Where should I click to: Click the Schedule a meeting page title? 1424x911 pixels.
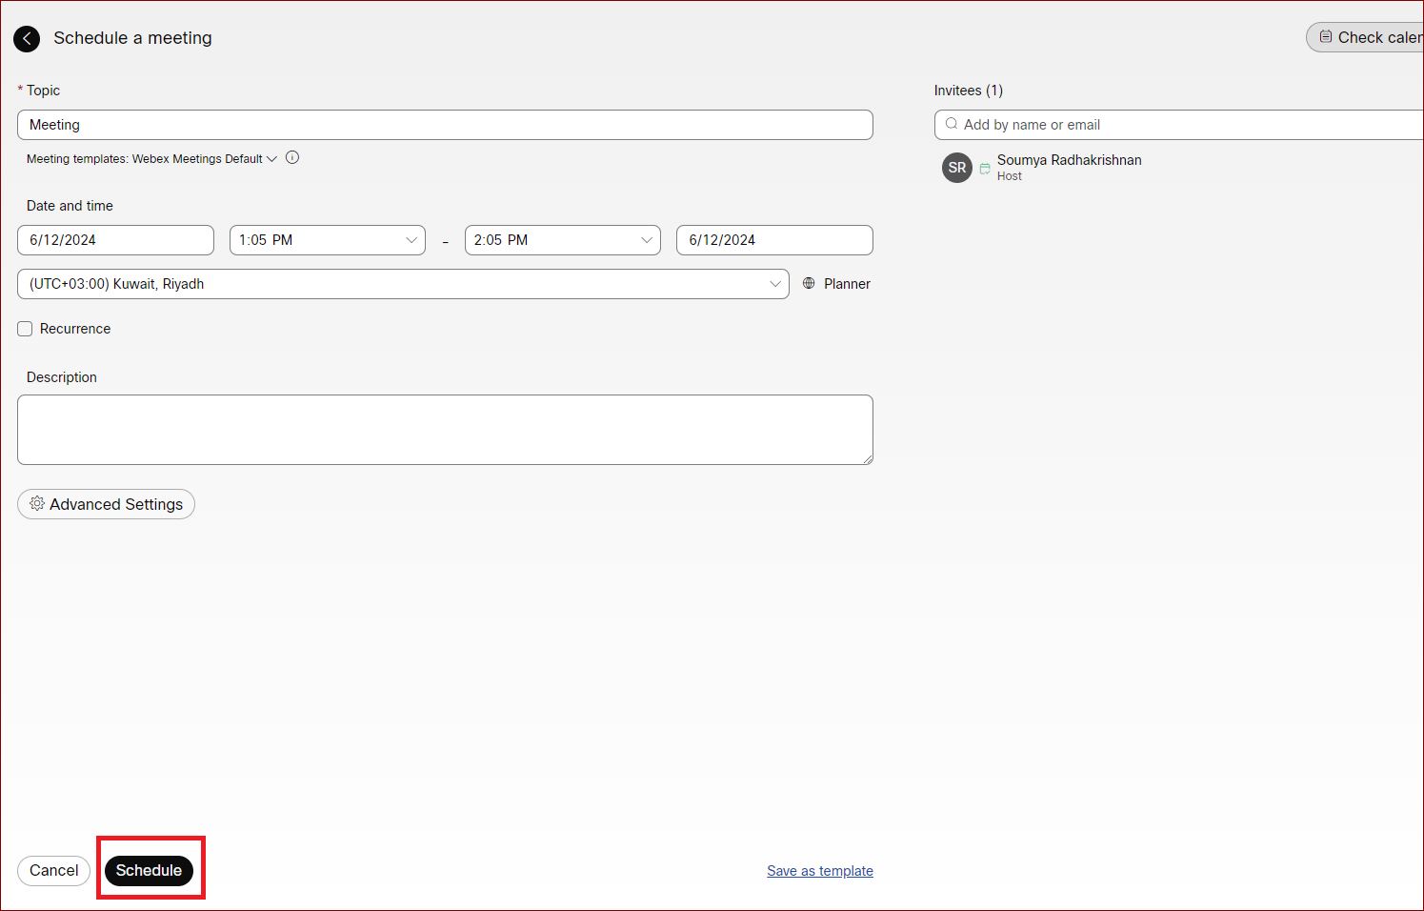click(x=132, y=38)
